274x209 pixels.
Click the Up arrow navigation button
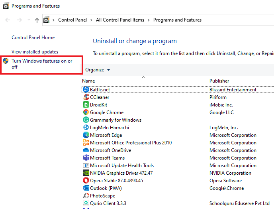[x=37, y=20]
